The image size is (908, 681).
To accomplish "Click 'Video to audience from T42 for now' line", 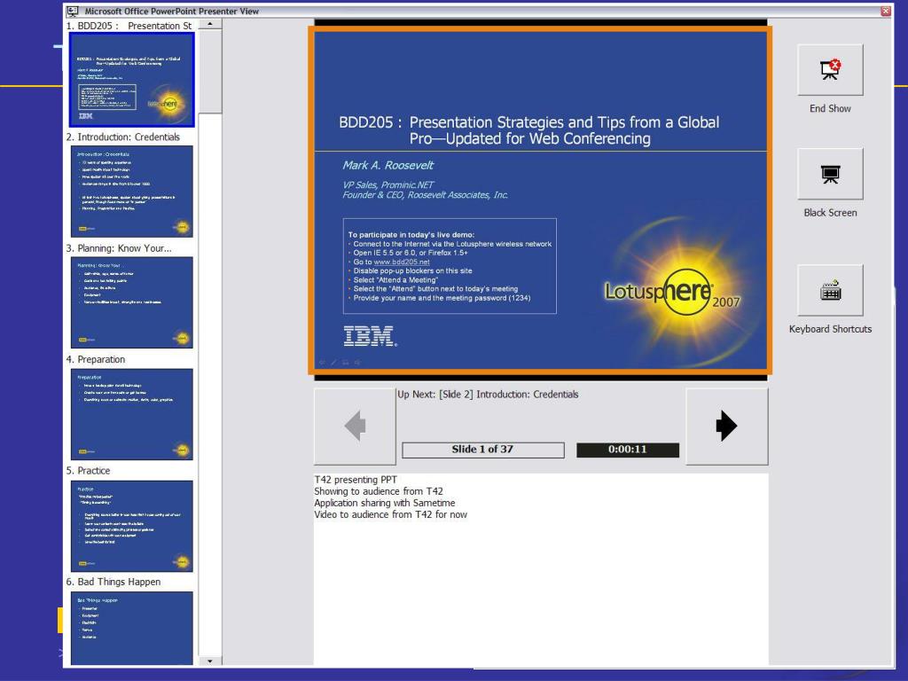I will click(390, 514).
